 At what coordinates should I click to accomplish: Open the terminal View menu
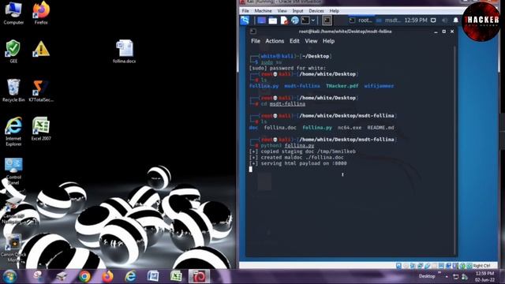tap(311, 41)
